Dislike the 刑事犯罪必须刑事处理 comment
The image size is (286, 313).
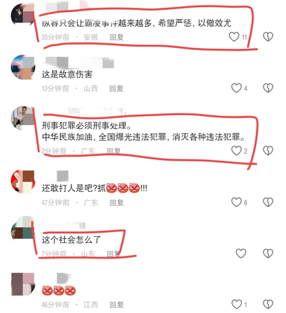pyautogui.click(x=268, y=151)
